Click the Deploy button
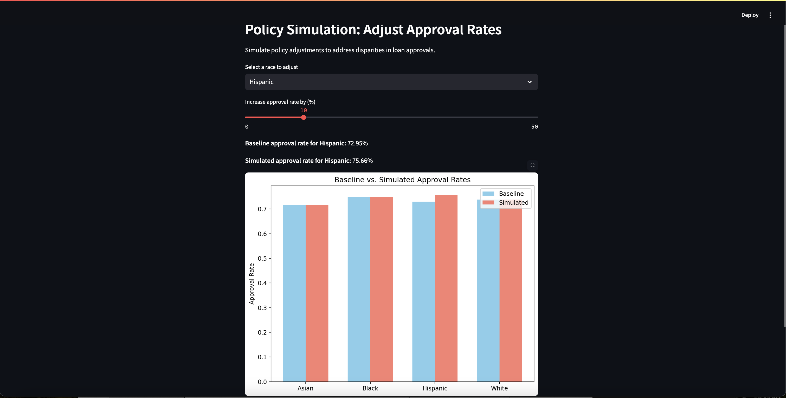Image resolution: width=786 pixels, height=398 pixels. point(750,15)
